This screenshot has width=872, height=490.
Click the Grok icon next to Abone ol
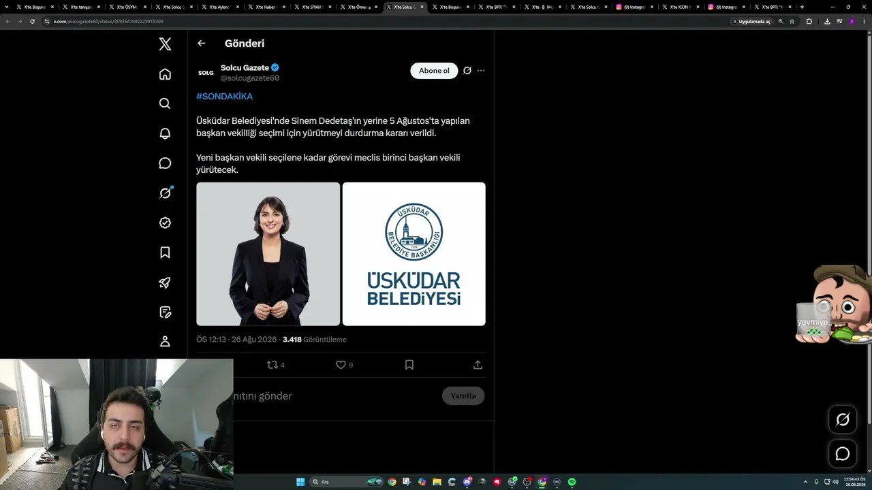tap(467, 71)
